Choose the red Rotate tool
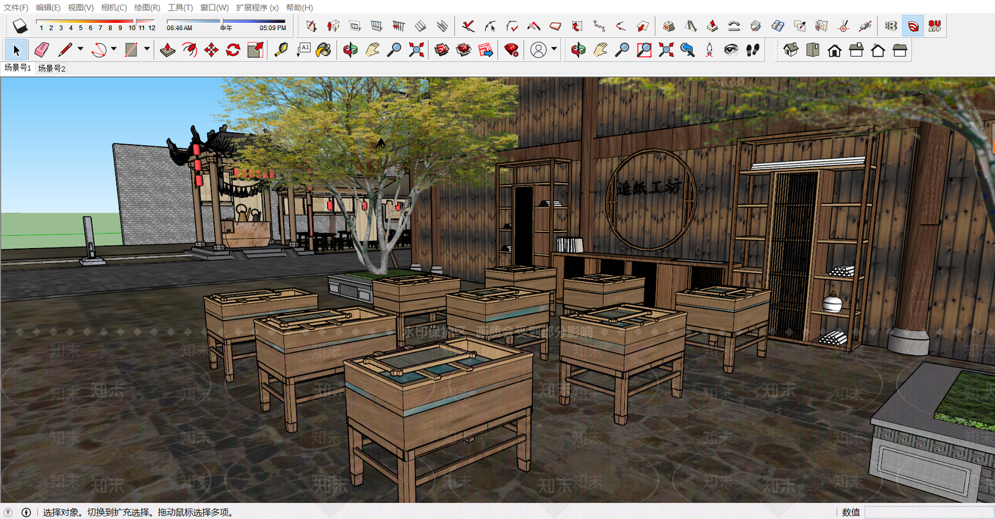Image resolution: width=995 pixels, height=519 pixels. (233, 50)
